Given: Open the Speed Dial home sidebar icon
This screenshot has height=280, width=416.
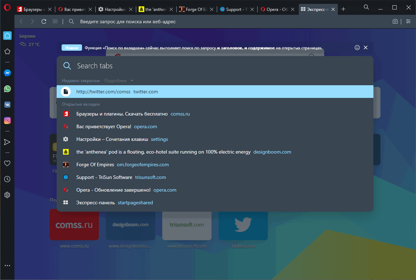Looking at the screenshot, I should [x=7, y=36].
